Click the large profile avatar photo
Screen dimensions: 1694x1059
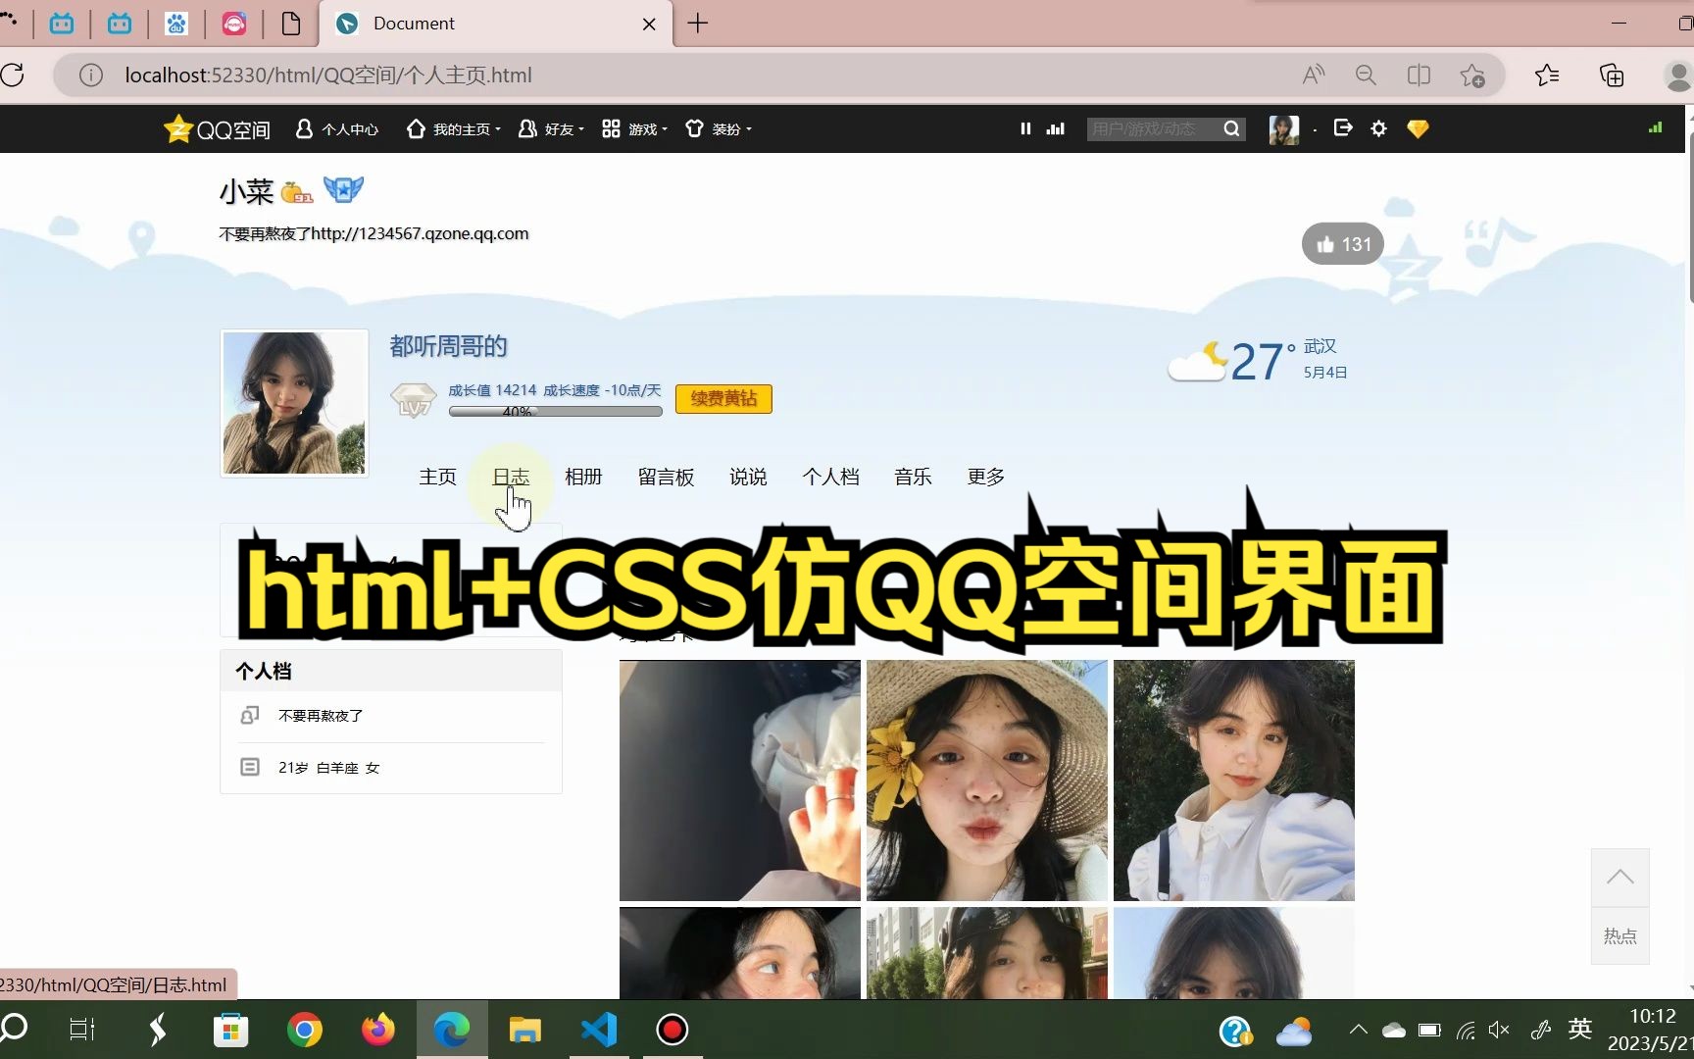[x=294, y=403]
